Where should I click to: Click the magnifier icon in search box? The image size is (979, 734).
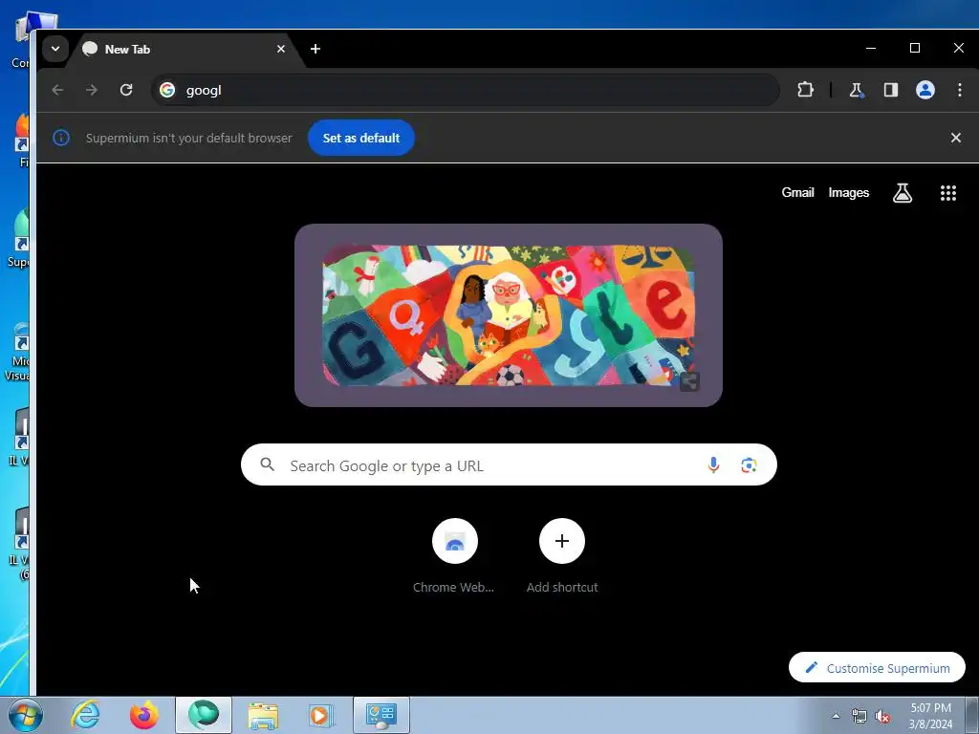[x=268, y=464]
